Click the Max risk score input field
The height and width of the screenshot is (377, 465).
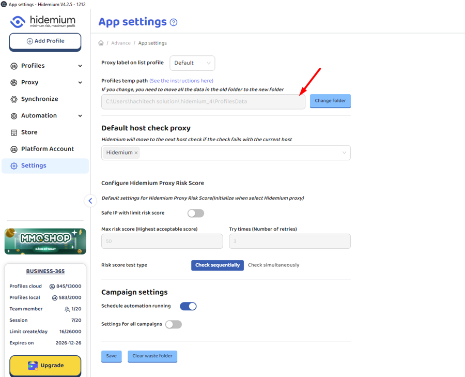pos(162,241)
